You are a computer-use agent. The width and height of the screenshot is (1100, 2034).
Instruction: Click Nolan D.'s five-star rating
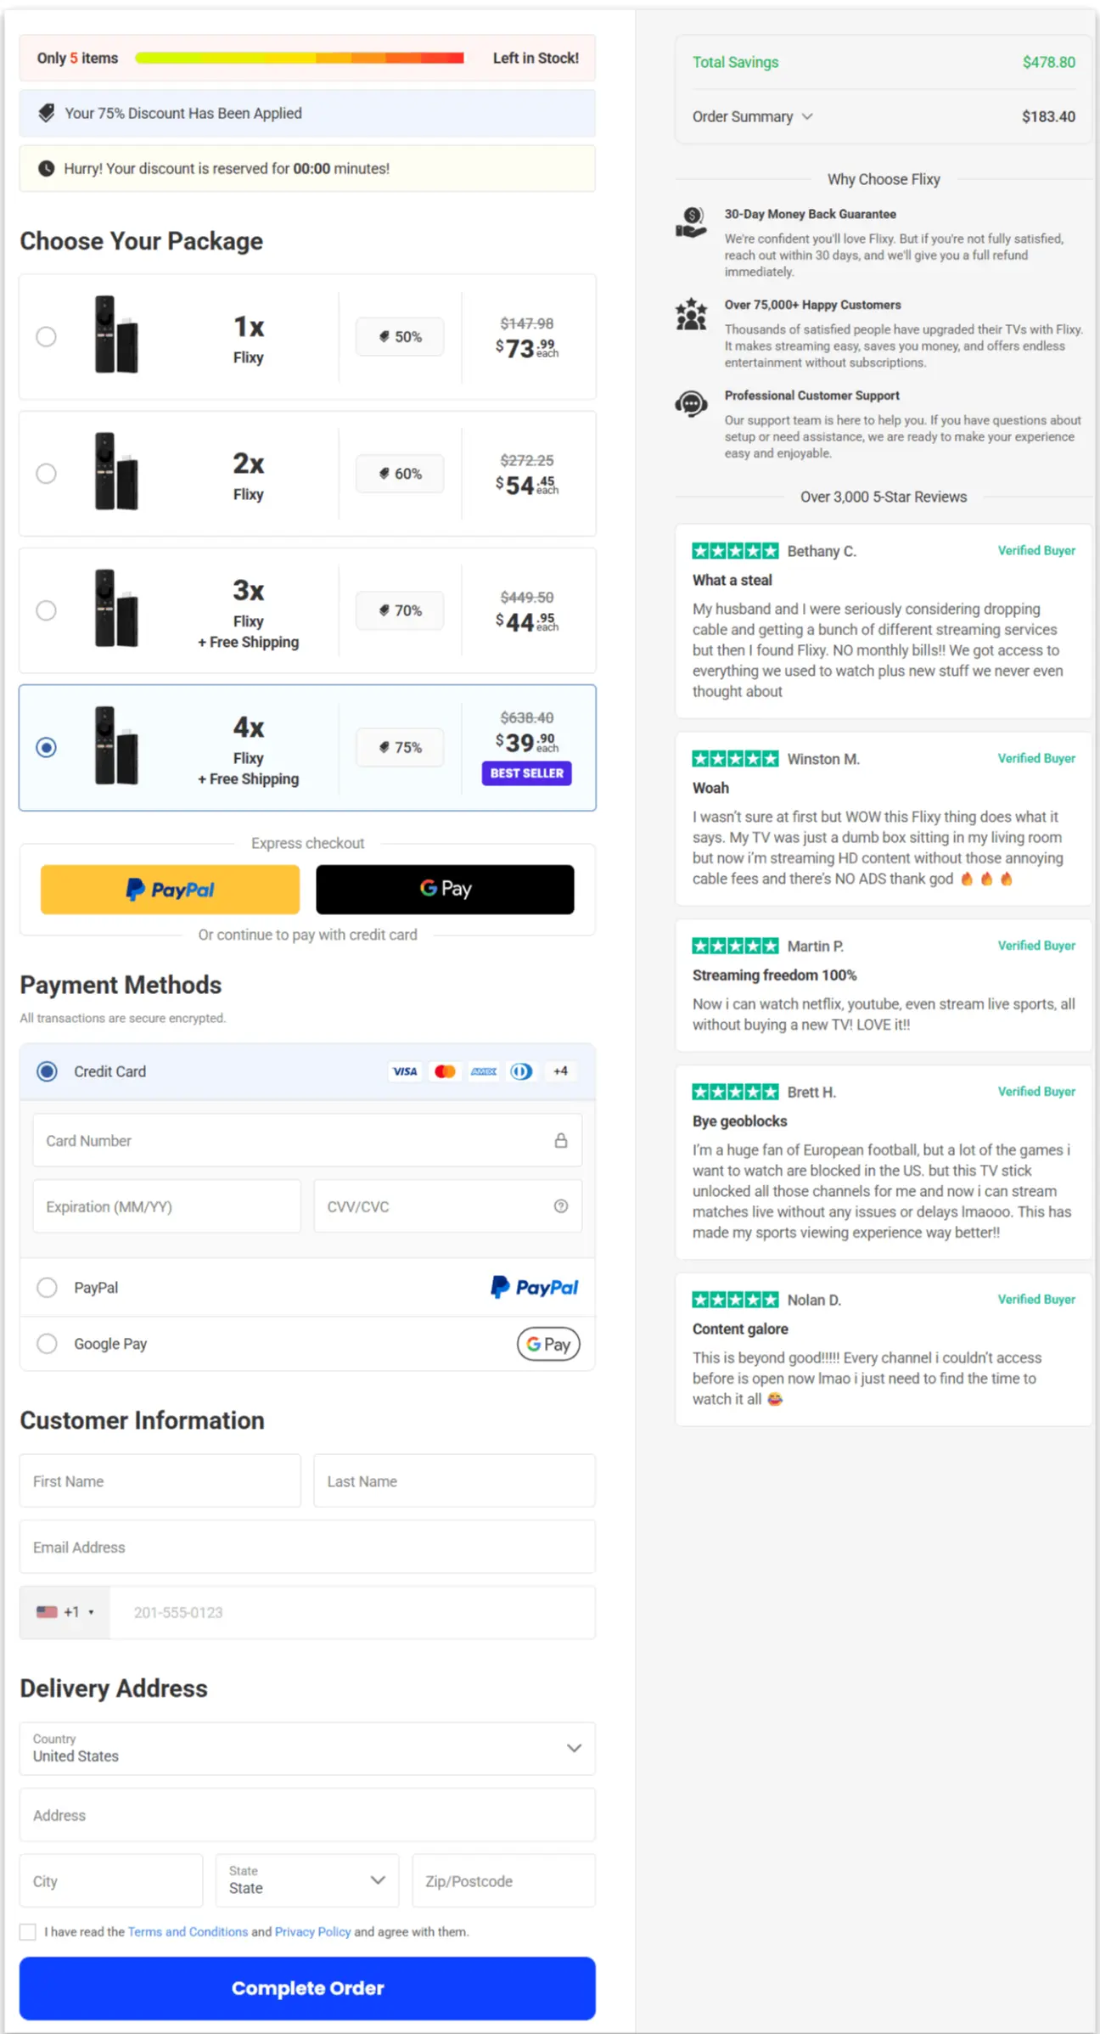[x=735, y=1300]
